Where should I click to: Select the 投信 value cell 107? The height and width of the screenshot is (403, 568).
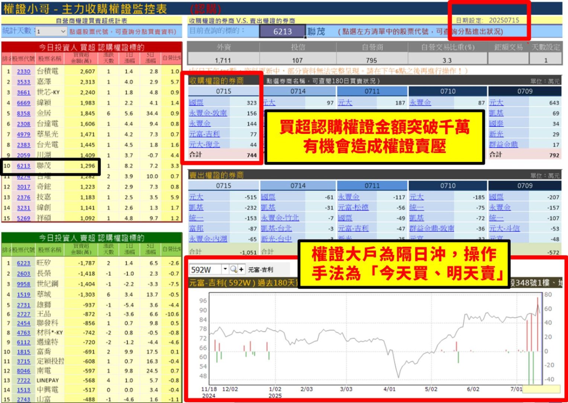[x=297, y=60]
